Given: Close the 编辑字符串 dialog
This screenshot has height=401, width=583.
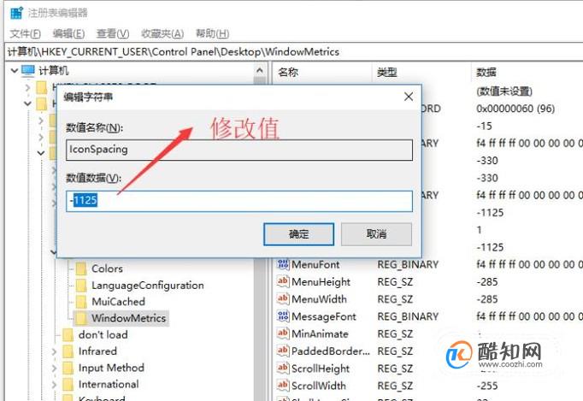Looking at the screenshot, I should pos(409,97).
